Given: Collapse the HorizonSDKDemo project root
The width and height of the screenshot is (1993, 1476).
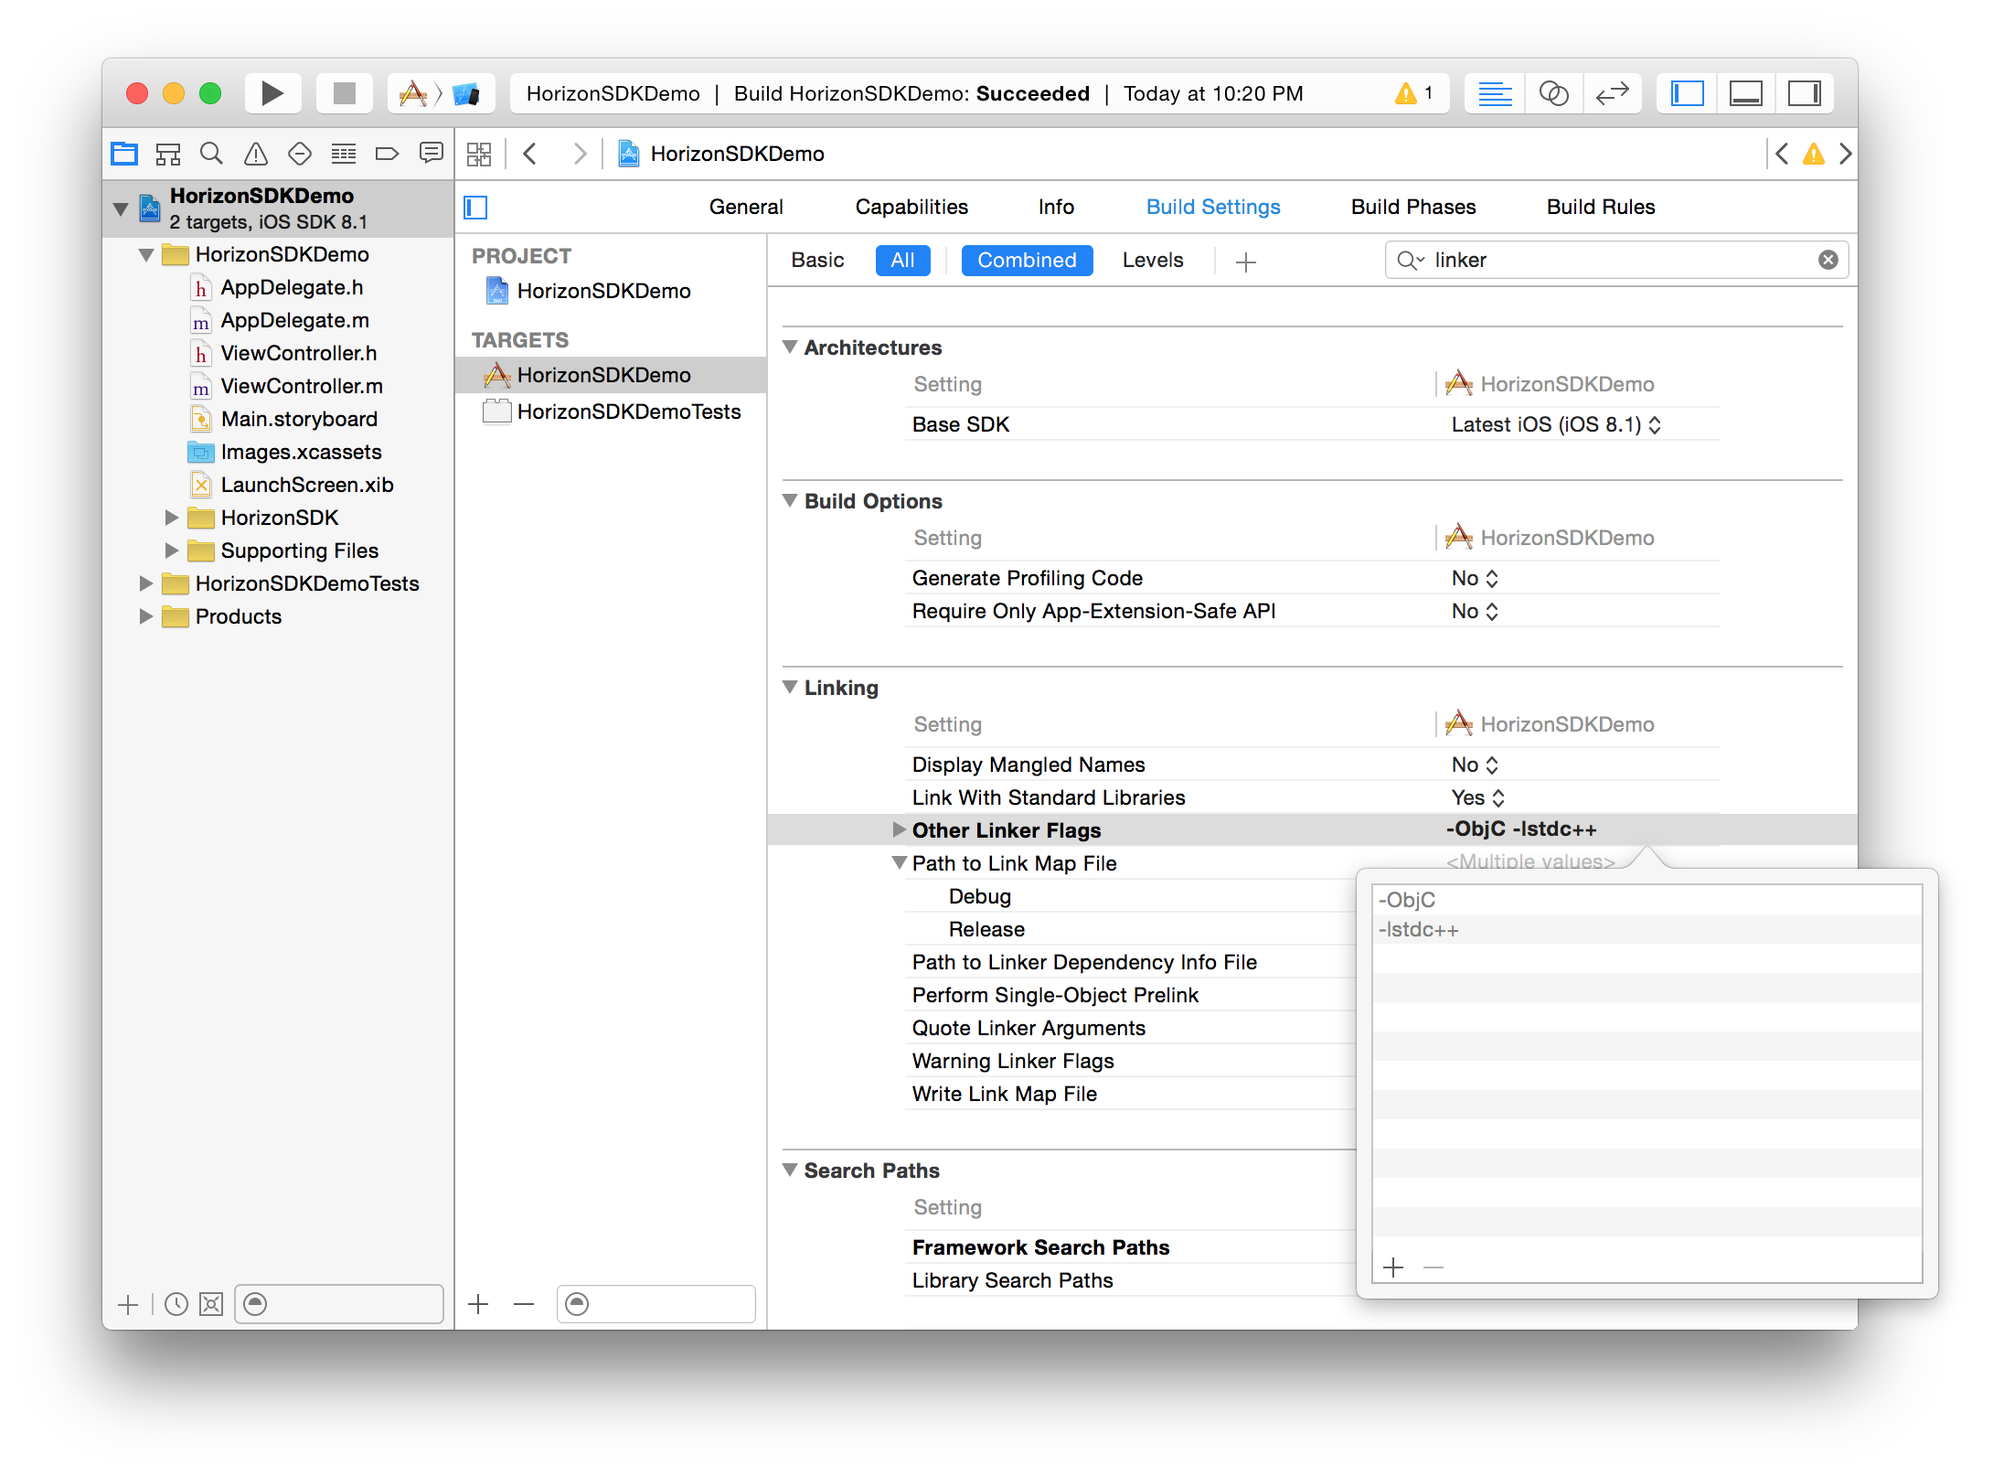Looking at the screenshot, I should [x=120, y=209].
